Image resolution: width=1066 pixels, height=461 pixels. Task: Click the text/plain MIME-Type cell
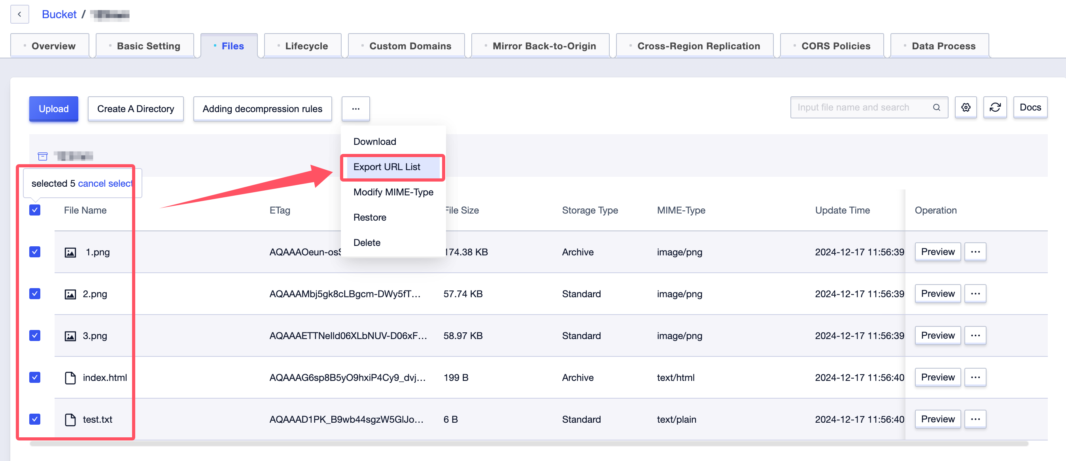point(676,419)
